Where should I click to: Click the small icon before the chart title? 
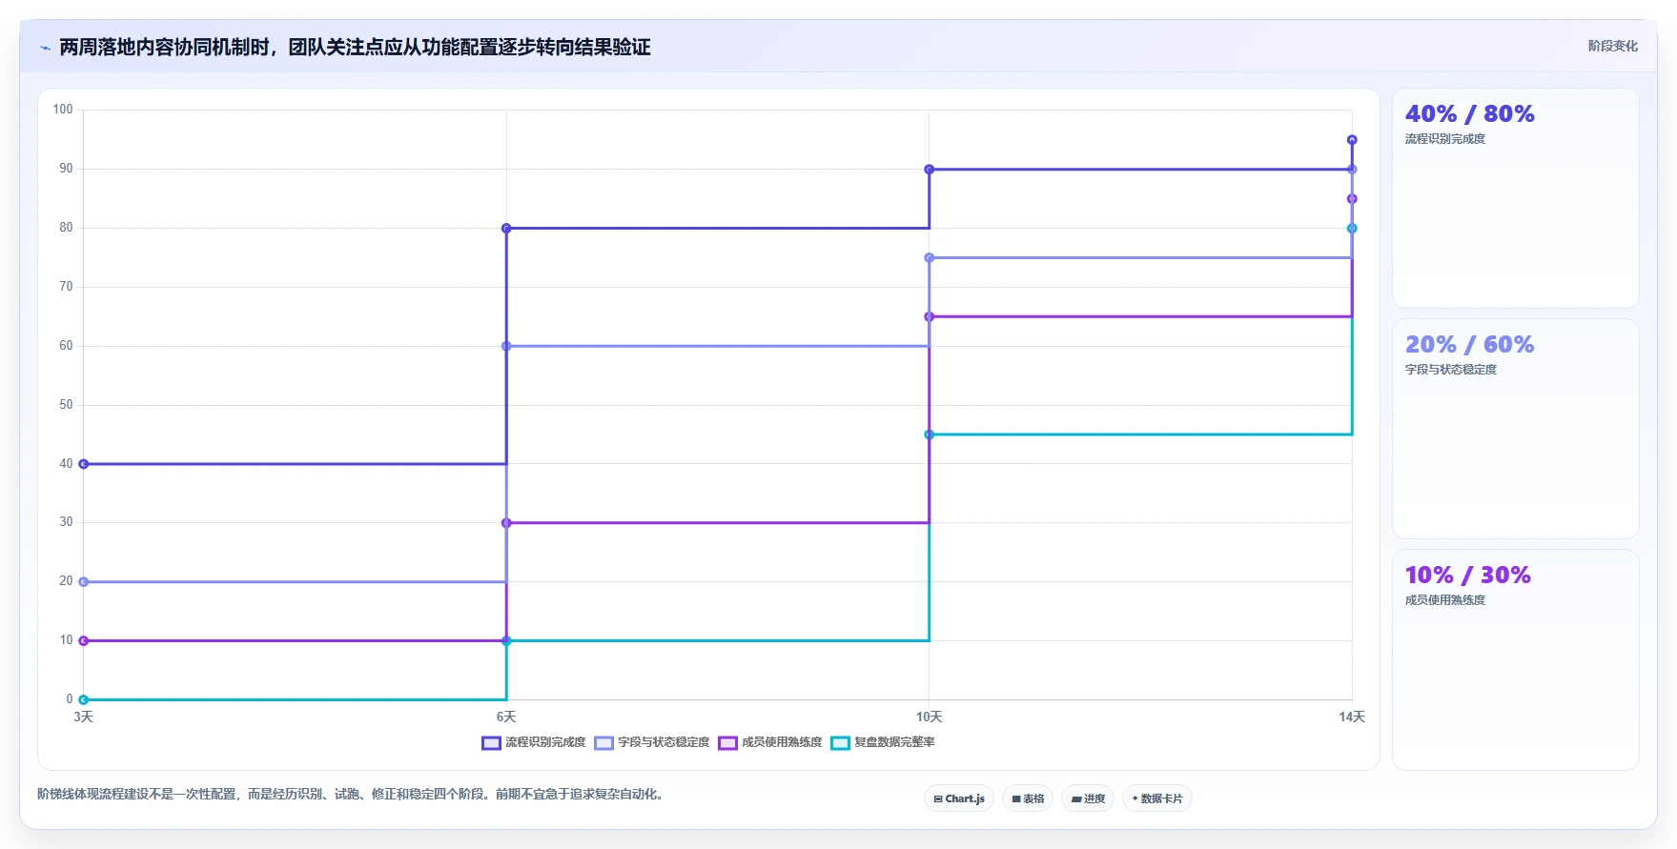tap(45, 48)
